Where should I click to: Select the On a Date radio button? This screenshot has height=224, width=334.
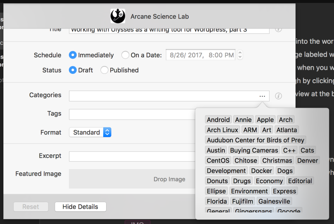[125, 55]
